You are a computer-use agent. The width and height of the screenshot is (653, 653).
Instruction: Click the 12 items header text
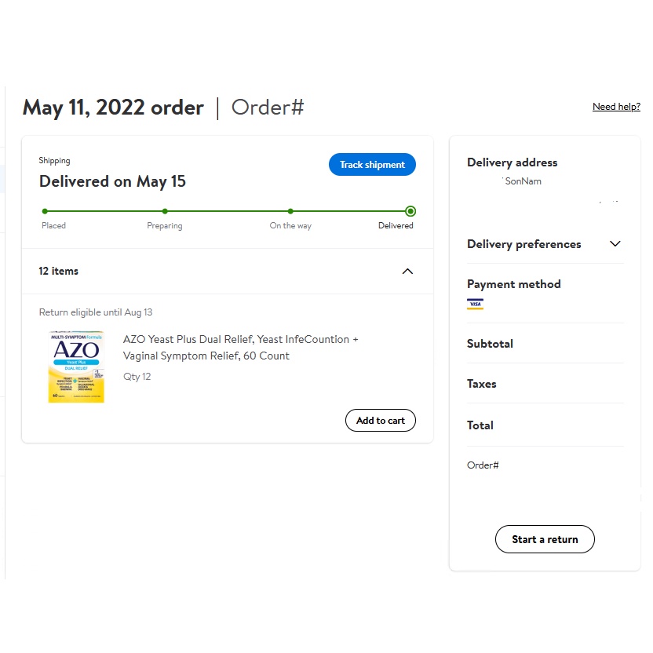click(x=59, y=272)
